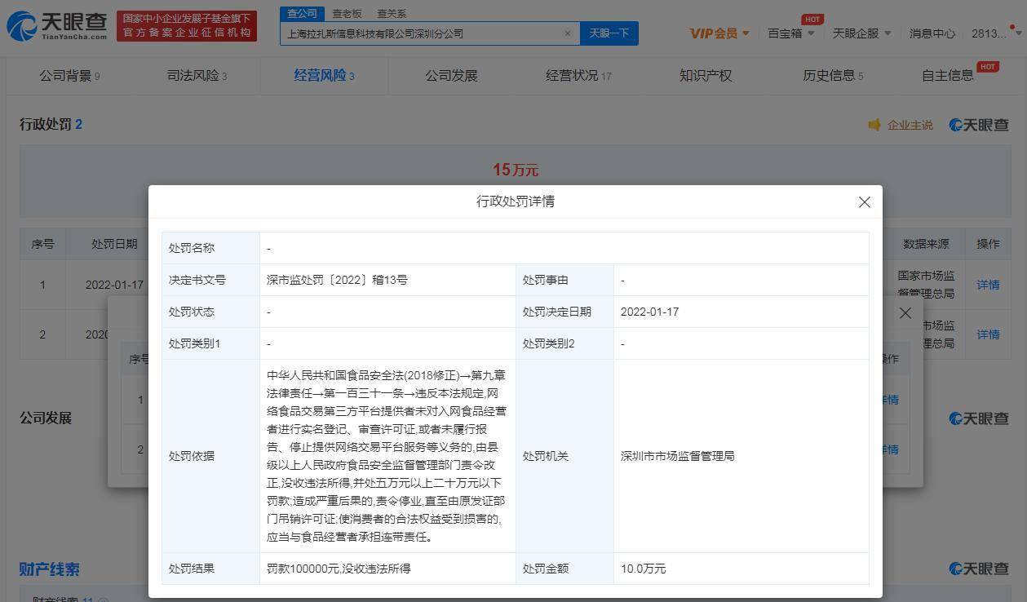The image size is (1027, 602).
Task: Open 详情 for penalty row 1
Action: [988, 285]
